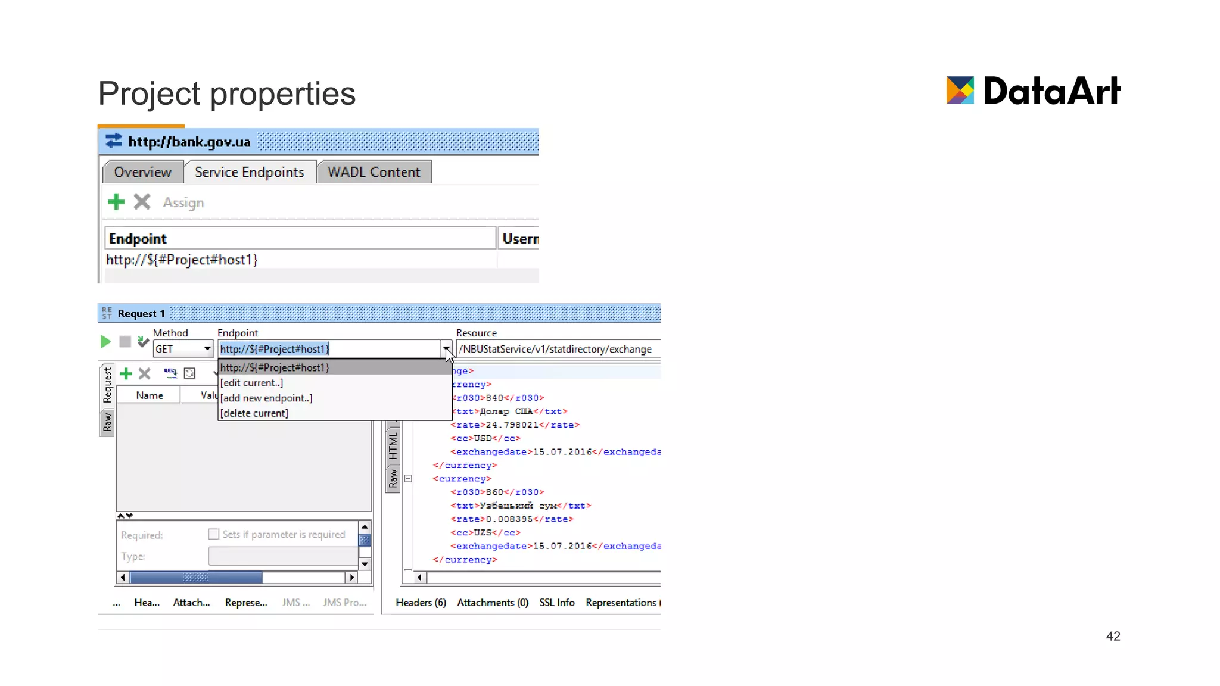Choose the [delete current] option

pos(254,413)
